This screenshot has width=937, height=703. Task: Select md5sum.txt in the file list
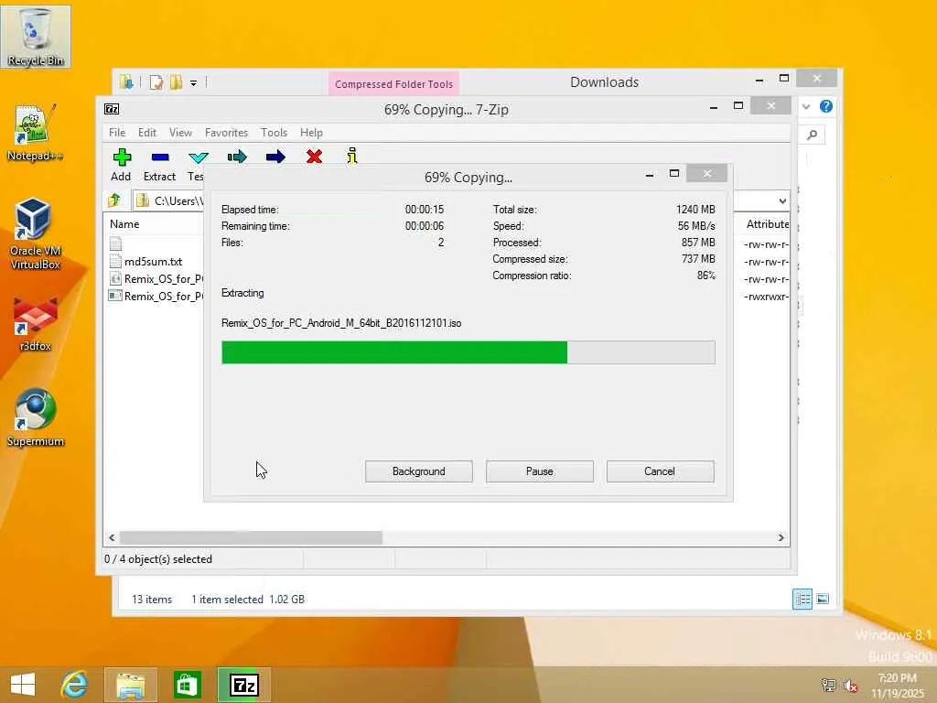pyautogui.click(x=153, y=261)
